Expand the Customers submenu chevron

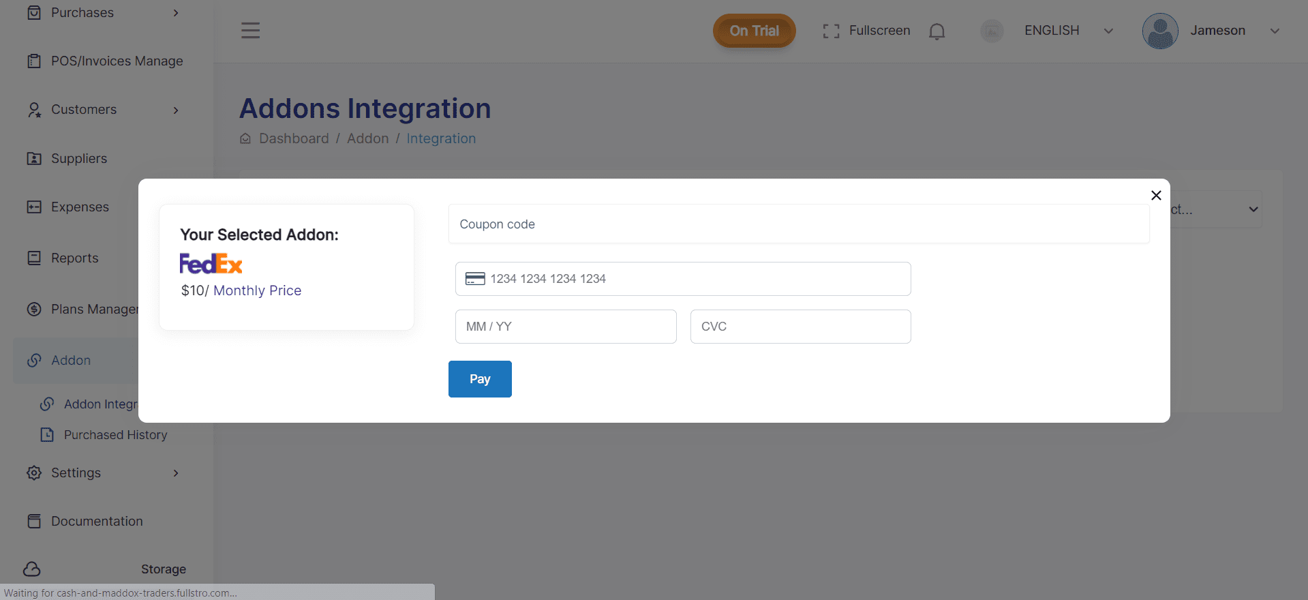pyautogui.click(x=176, y=110)
